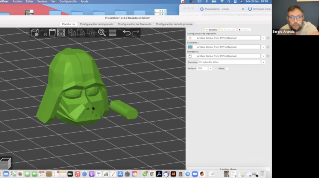The image size is (319, 178).
Task: Select the Experto mode
Action: [x=244, y=30]
